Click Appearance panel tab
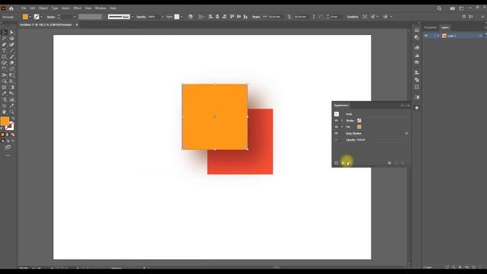 (342, 106)
